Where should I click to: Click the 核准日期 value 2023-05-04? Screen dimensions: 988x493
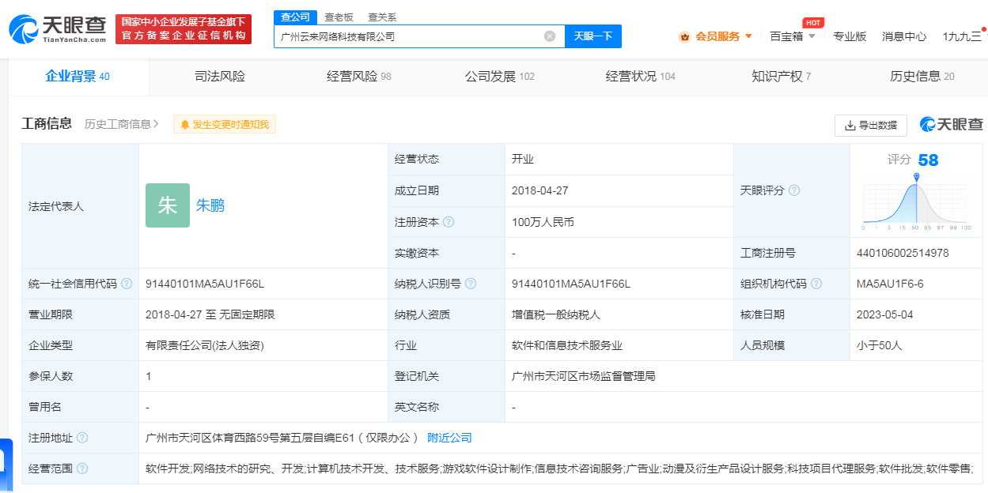pyautogui.click(x=885, y=314)
